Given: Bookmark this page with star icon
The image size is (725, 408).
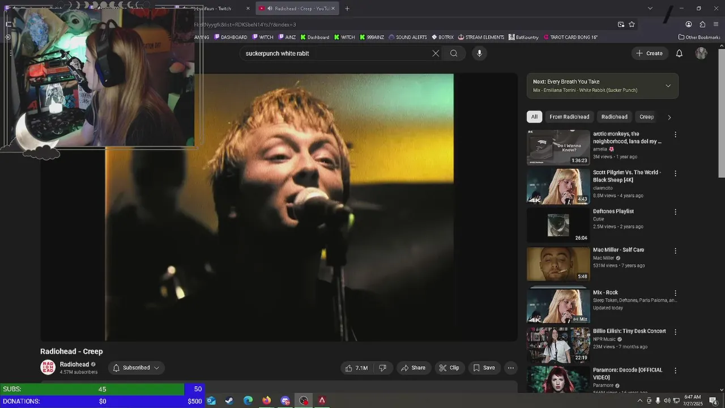Looking at the screenshot, I should (x=632, y=24).
